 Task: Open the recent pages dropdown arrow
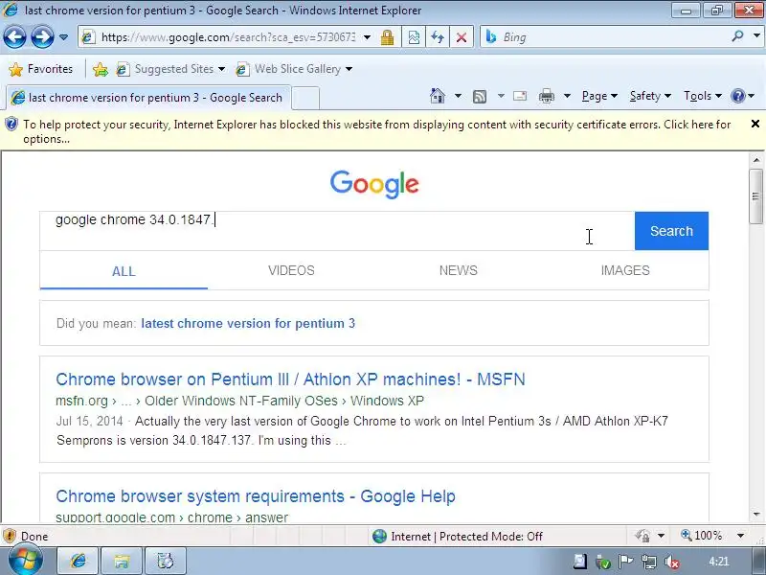[63, 37]
